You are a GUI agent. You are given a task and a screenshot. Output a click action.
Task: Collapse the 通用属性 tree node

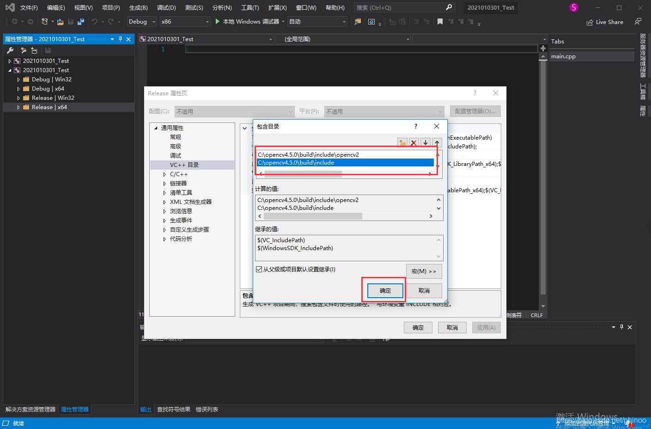click(x=156, y=128)
